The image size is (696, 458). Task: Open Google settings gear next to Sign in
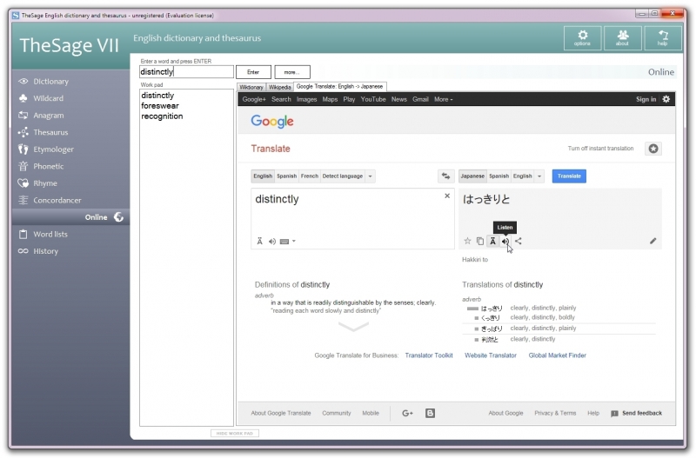point(666,99)
